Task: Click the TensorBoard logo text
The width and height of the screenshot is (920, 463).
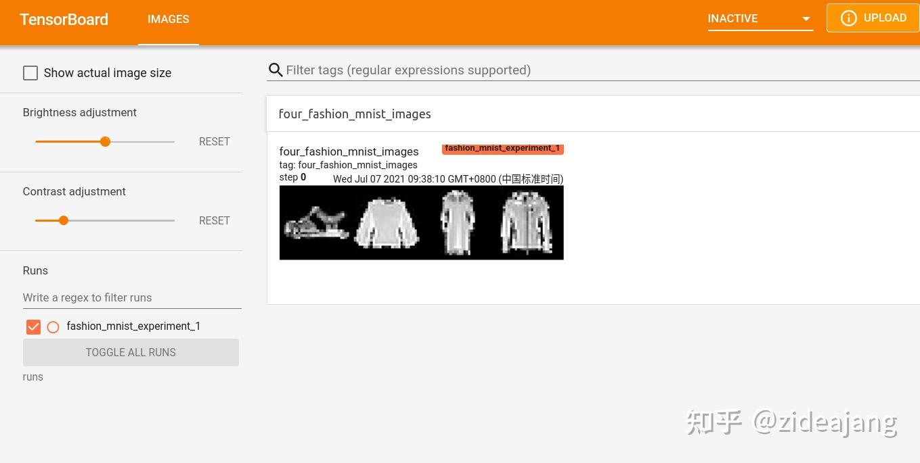Action: (x=64, y=19)
